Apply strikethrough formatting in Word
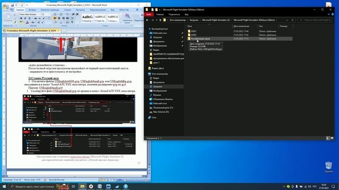The image size is (339, 190). [35, 18]
